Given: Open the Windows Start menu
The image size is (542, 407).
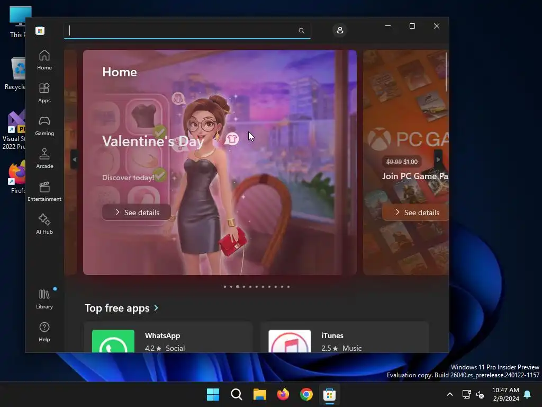Looking at the screenshot, I should coord(213,394).
